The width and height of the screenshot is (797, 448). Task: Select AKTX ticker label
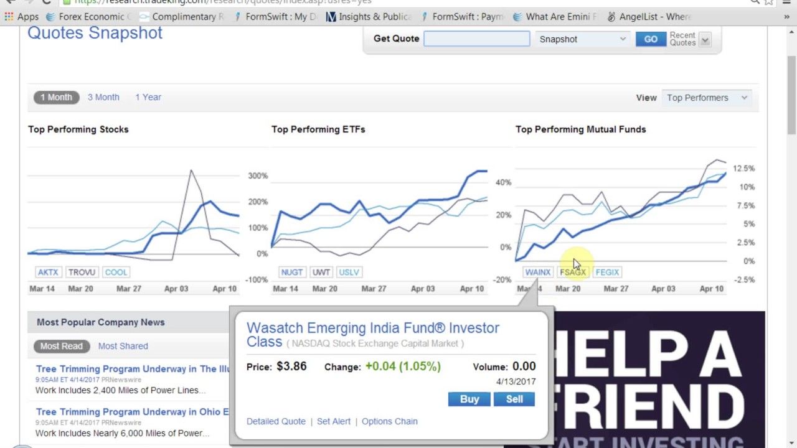[48, 272]
